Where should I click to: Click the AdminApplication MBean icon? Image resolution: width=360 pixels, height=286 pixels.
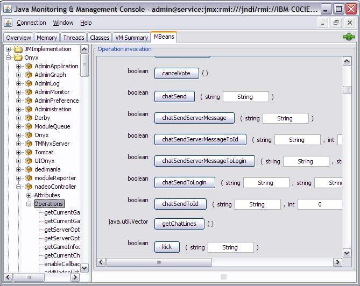coord(28,66)
